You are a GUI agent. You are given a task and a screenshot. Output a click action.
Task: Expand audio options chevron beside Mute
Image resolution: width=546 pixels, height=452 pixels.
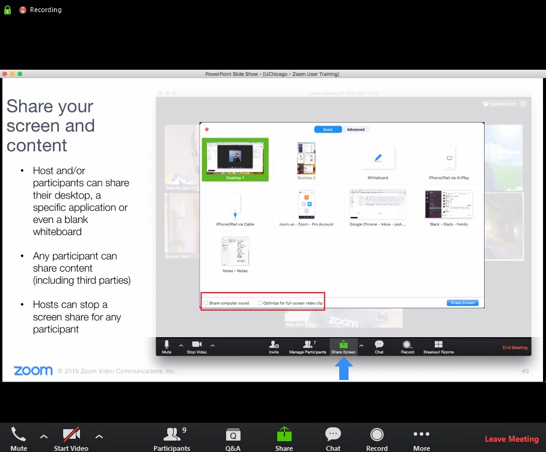[x=44, y=436]
